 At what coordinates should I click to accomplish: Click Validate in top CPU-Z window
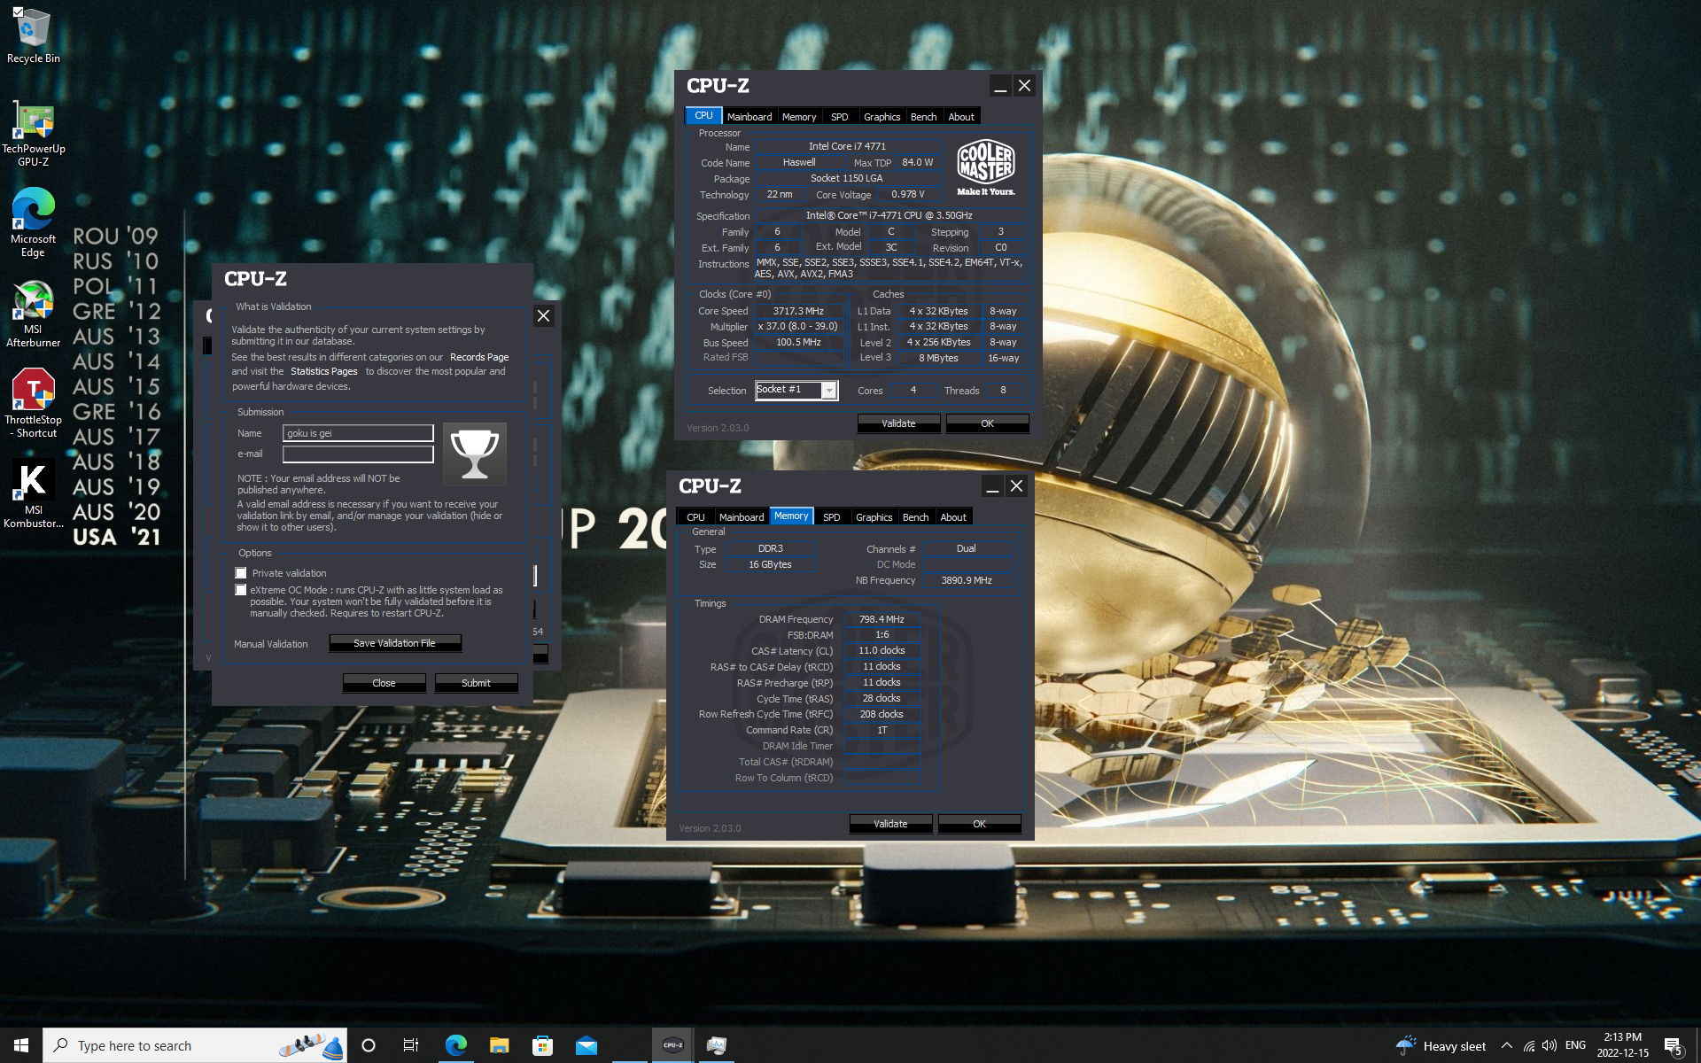pos(898,423)
